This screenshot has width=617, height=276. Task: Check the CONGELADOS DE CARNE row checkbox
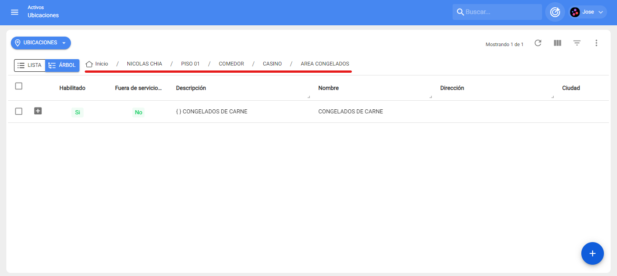coord(19,111)
